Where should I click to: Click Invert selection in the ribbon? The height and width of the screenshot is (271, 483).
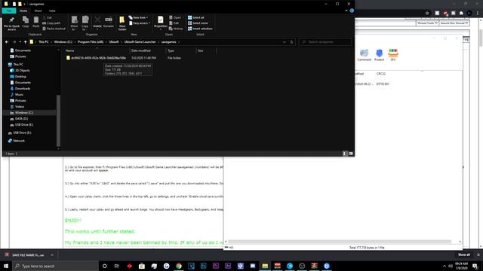(x=200, y=29)
